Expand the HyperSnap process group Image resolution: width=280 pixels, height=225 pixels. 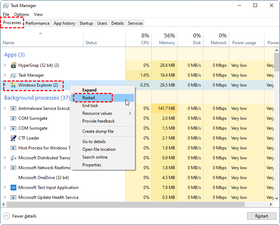(x=5, y=65)
